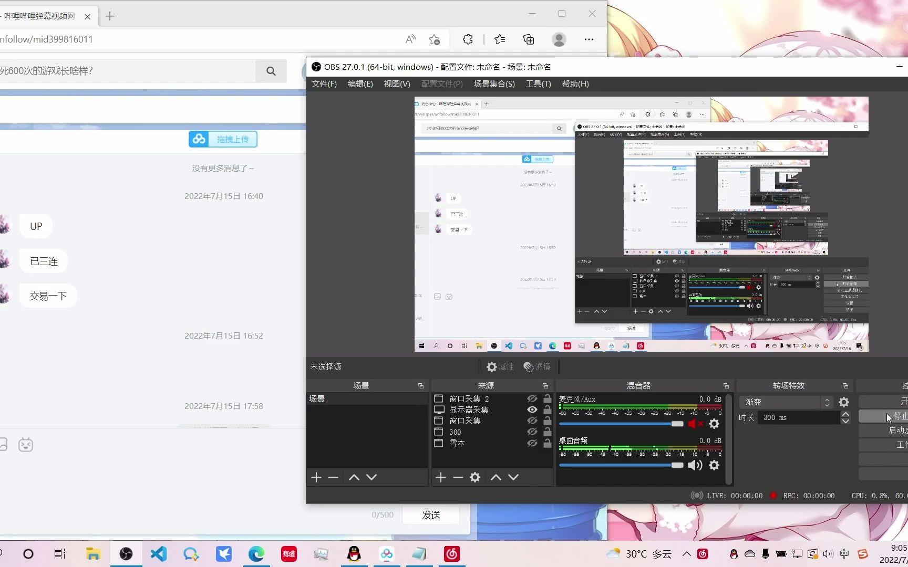Open the 工具(T) menu in OBS
The width and height of the screenshot is (908, 567).
pos(539,84)
